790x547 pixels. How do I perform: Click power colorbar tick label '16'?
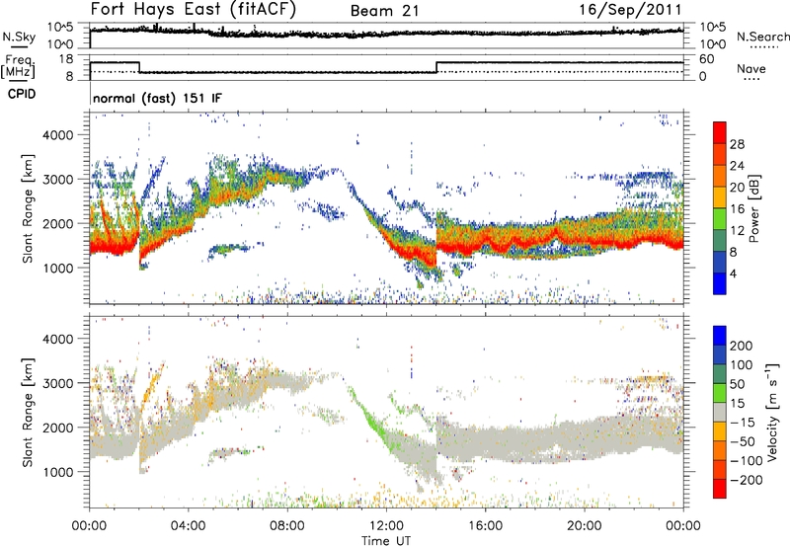coord(737,209)
